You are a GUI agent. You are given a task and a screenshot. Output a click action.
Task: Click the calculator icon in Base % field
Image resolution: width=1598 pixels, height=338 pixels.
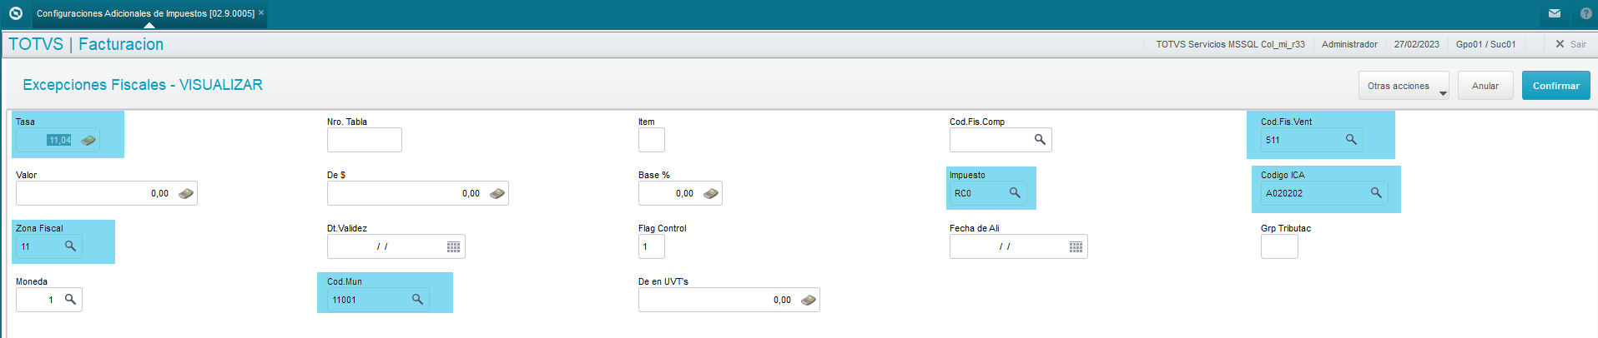(x=710, y=193)
